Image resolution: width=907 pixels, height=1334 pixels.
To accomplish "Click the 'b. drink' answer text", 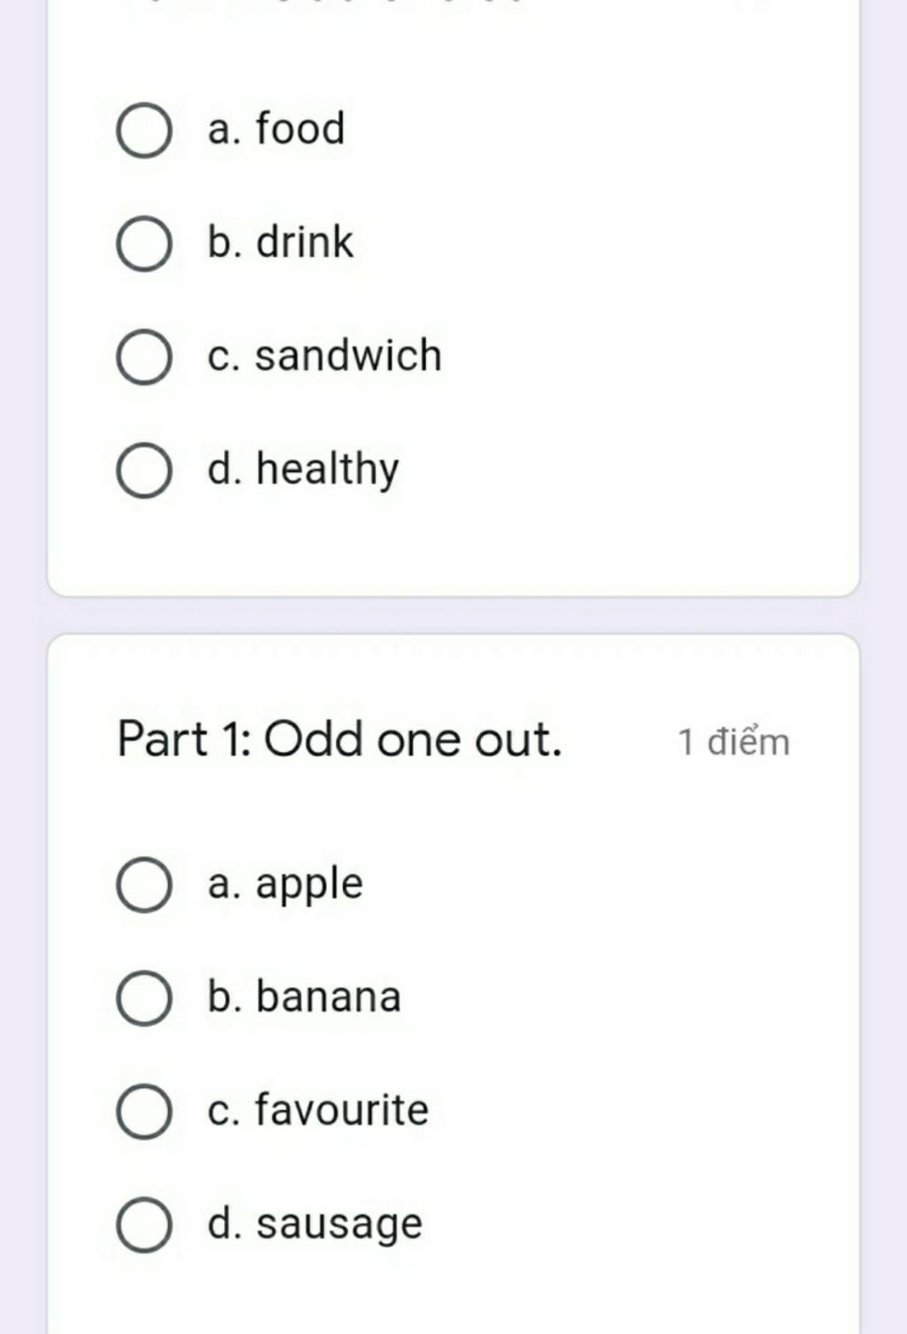I will [280, 242].
